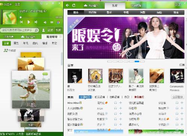Screen dimensions: 187x136
Task: Open the 专辑 navigation item
Action: pos(126,12)
